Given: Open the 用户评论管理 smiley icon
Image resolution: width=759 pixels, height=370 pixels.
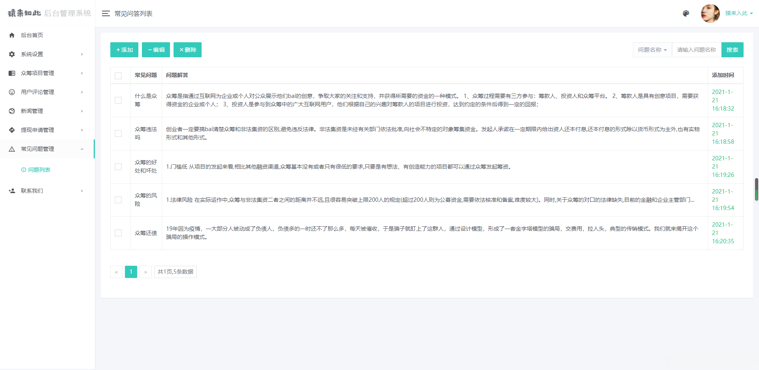Looking at the screenshot, I should [12, 92].
